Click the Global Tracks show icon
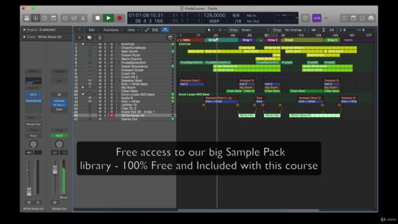 pos(170,37)
